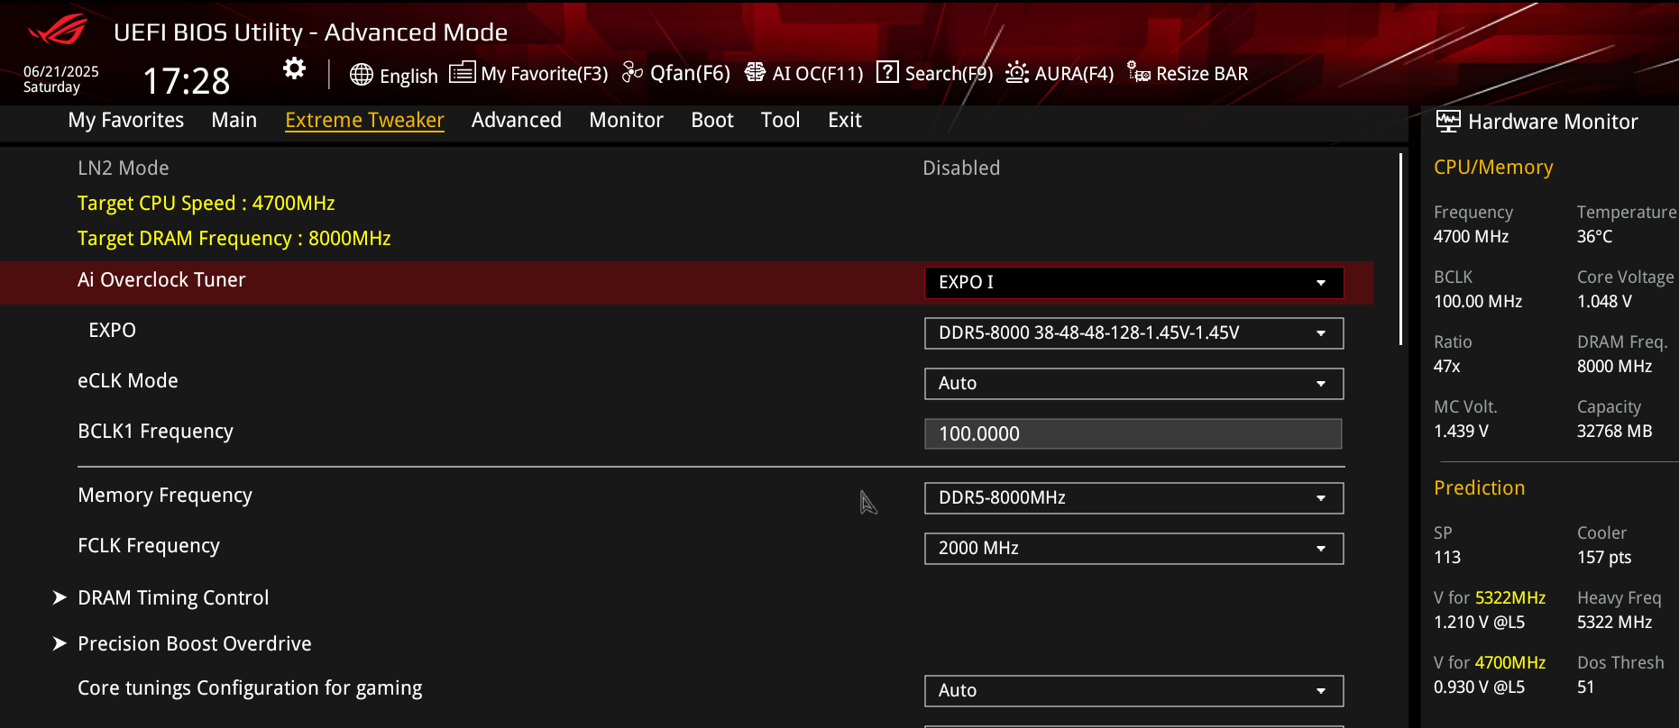Expand DRAM Timing Control submenu
This screenshot has height=728, width=1679.
point(173,597)
